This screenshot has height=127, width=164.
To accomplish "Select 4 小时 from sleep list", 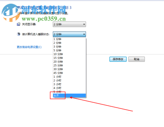I will click(70, 88).
